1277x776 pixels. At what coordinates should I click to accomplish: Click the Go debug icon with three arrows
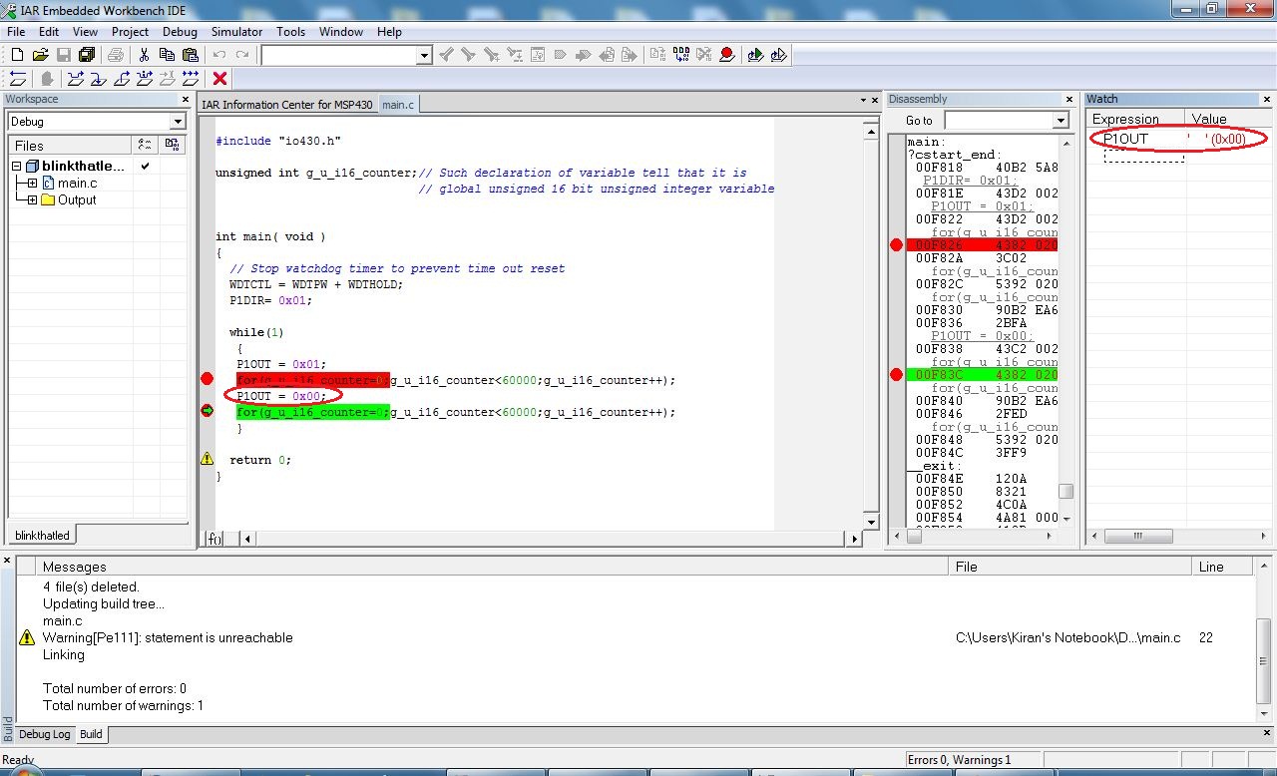(x=191, y=79)
